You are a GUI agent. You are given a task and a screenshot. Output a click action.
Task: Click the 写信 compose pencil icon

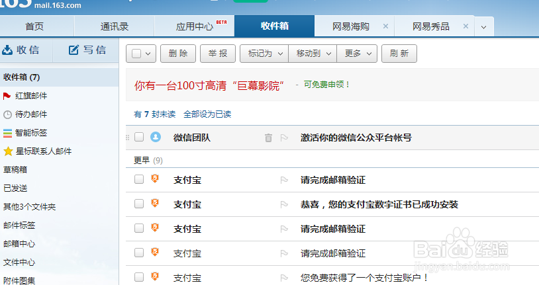pyautogui.click(x=73, y=50)
